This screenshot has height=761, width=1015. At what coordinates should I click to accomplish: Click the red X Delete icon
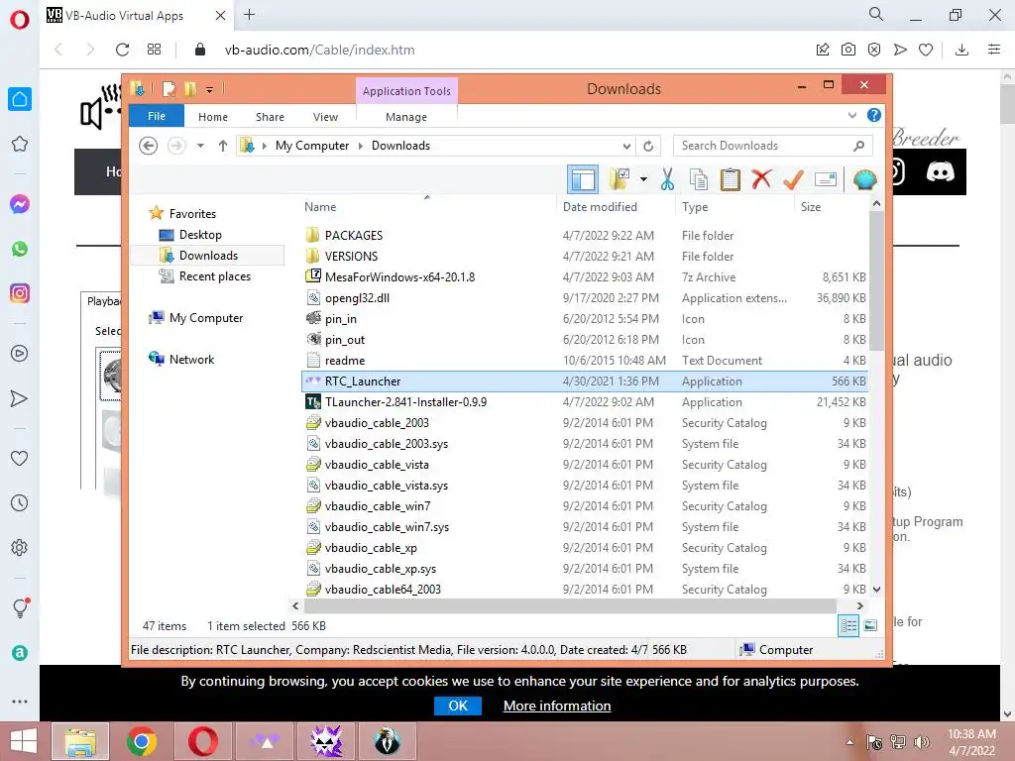pos(761,179)
